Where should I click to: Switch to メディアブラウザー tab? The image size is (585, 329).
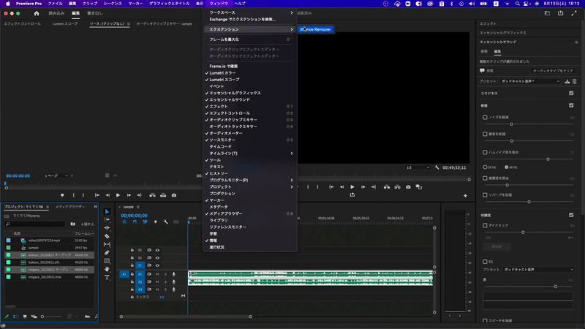pos(70,207)
